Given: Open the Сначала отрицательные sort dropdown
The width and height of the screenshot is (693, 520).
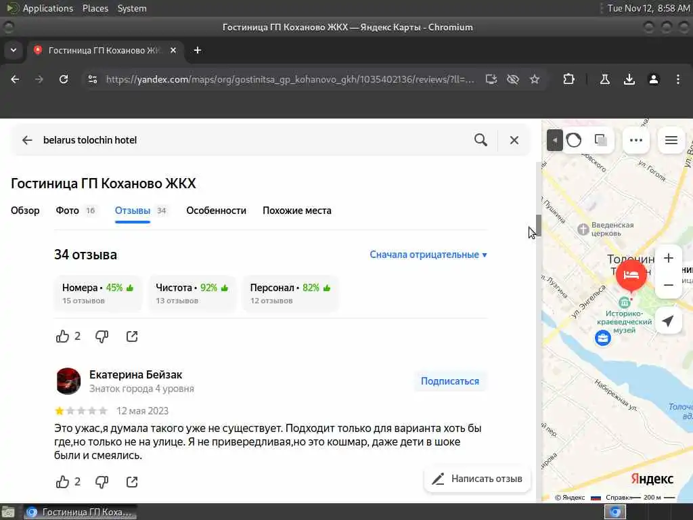Looking at the screenshot, I should pos(428,255).
